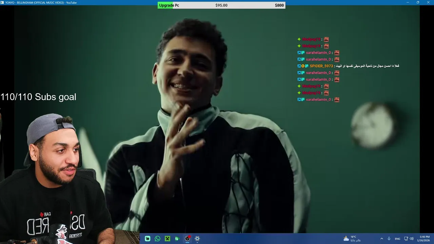Switch the ENG input language indicator

click(397, 239)
